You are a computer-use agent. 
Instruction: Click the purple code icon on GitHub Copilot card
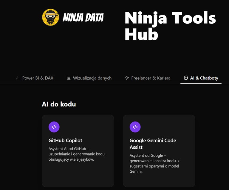(x=54, y=127)
